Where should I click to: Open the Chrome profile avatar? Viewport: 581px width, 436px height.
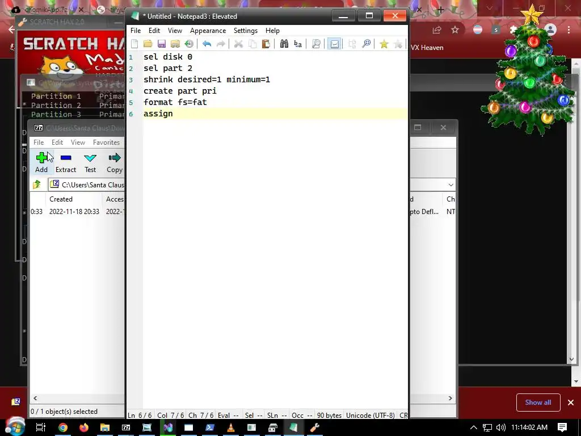[550, 30]
